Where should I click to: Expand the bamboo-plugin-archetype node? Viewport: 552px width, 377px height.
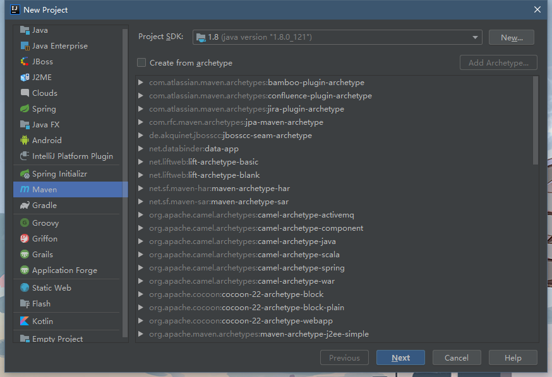pos(141,83)
